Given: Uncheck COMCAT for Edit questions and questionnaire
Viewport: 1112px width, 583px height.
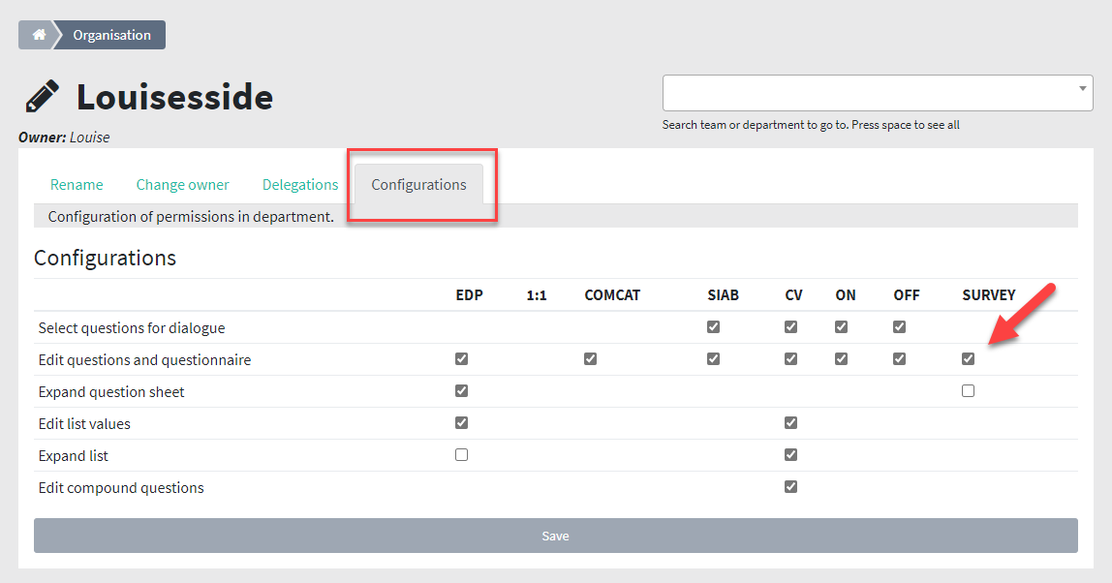Looking at the screenshot, I should pyautogui.click(x=590, y=359).
